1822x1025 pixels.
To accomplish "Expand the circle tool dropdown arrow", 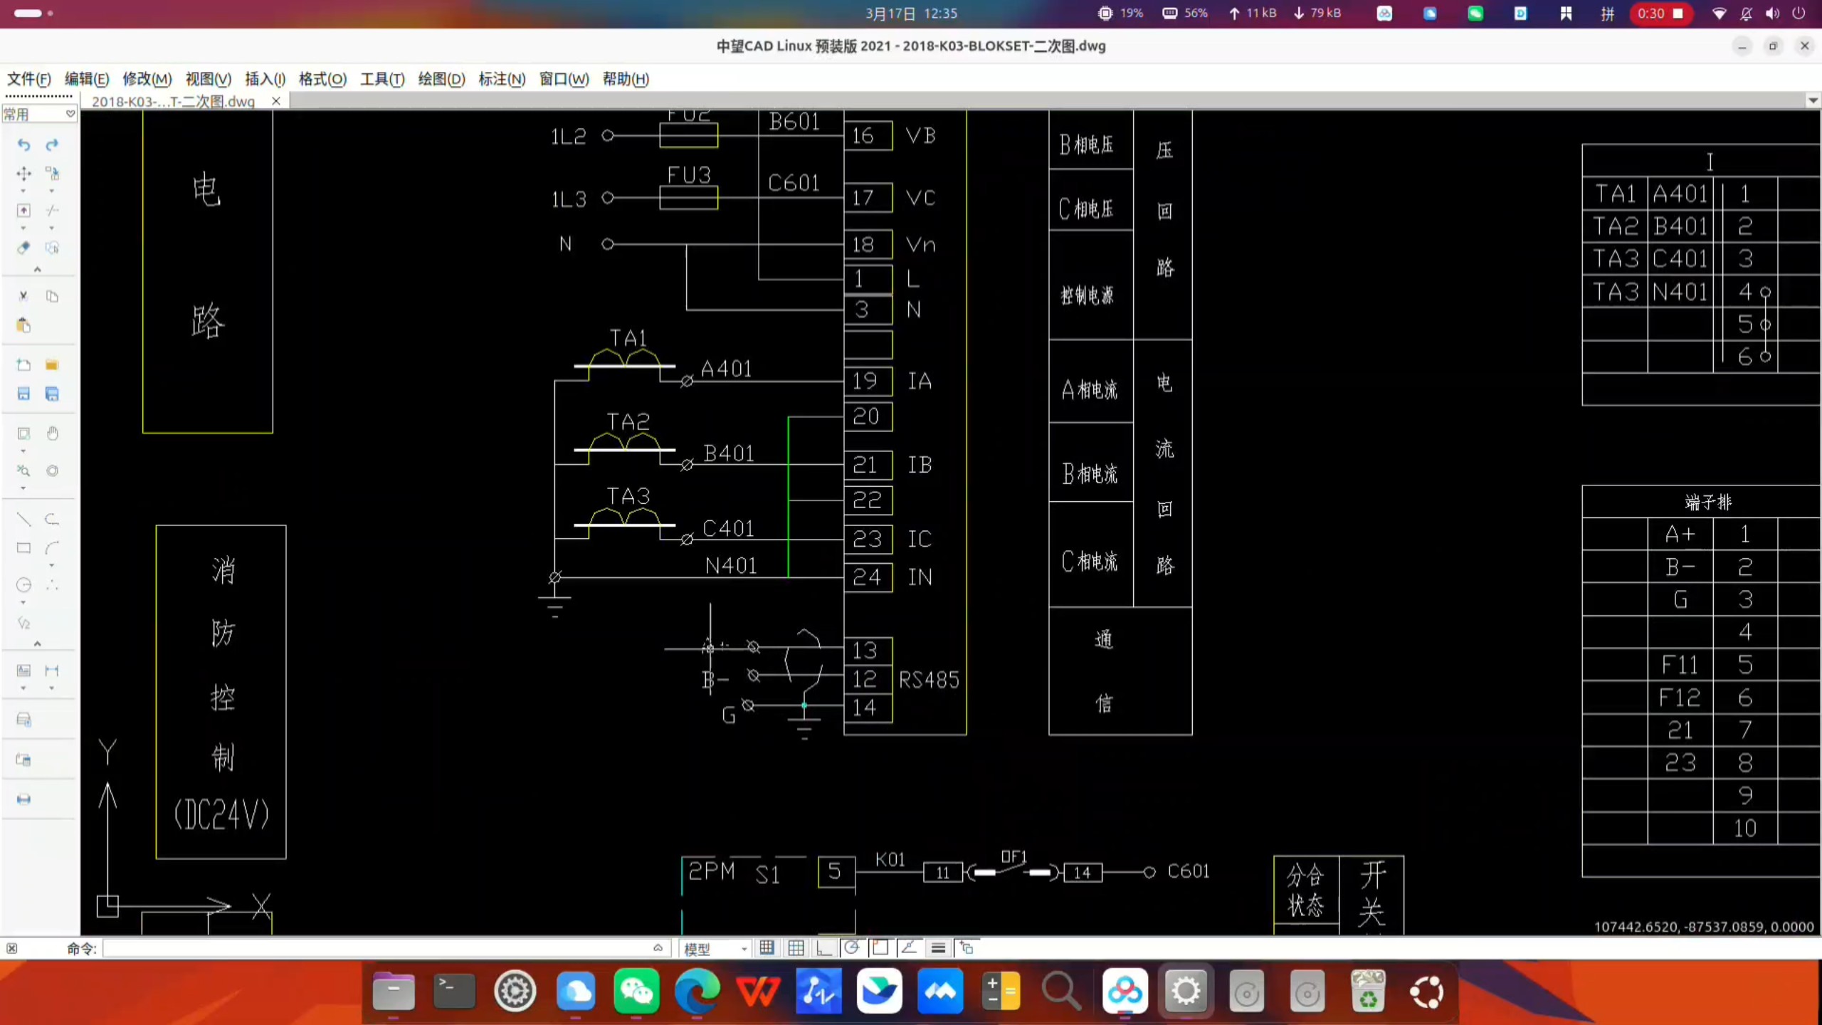I will (23, 603).
